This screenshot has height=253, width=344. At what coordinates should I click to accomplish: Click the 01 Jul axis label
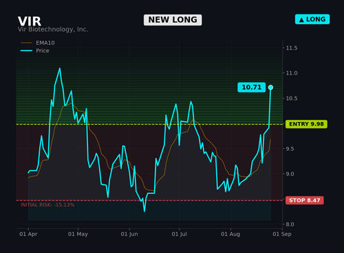click(x=179, y=234)
